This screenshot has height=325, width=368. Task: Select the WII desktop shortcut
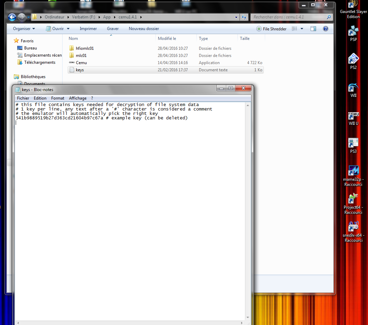pos(353,90)
